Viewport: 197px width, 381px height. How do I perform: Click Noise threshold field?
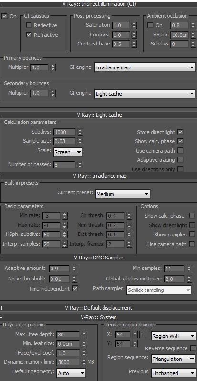click(59, 279)
